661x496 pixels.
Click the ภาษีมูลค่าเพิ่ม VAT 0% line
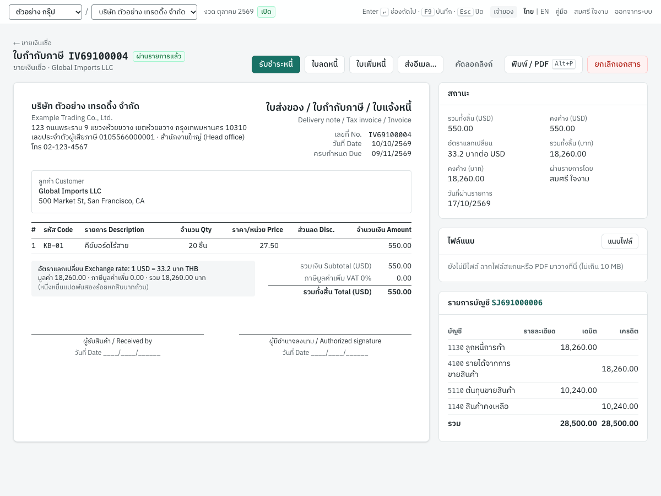click(x=340, y=278)
